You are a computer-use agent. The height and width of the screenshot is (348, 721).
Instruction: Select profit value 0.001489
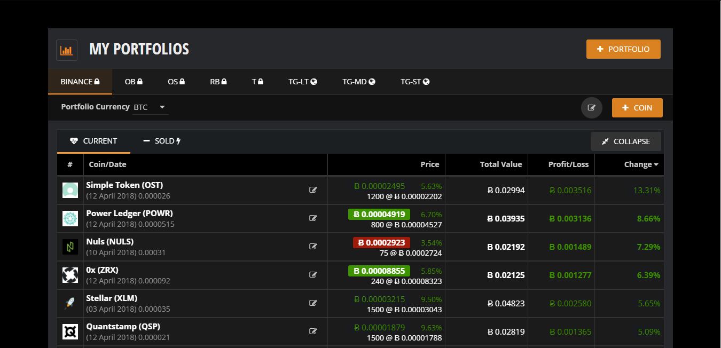tap(570, 247)
